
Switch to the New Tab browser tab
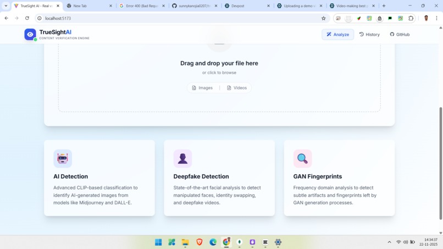[x=89, y=5]
